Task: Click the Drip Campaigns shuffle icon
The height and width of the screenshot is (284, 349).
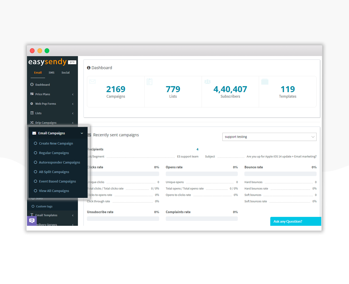Action: click(x=32, y=123)
